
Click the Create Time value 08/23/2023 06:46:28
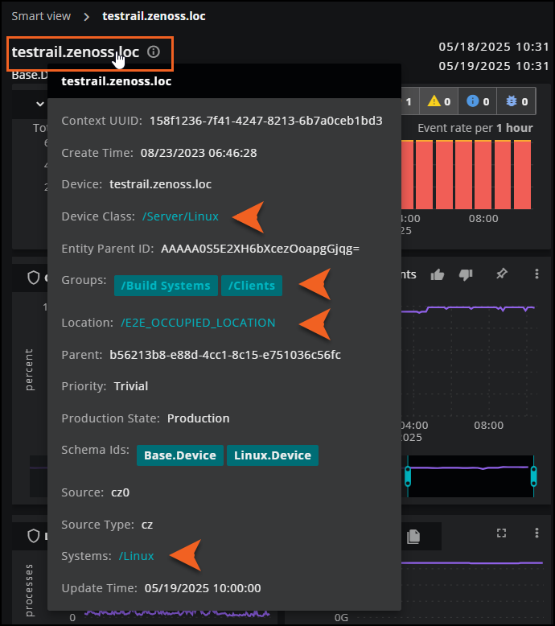[199, 153]
